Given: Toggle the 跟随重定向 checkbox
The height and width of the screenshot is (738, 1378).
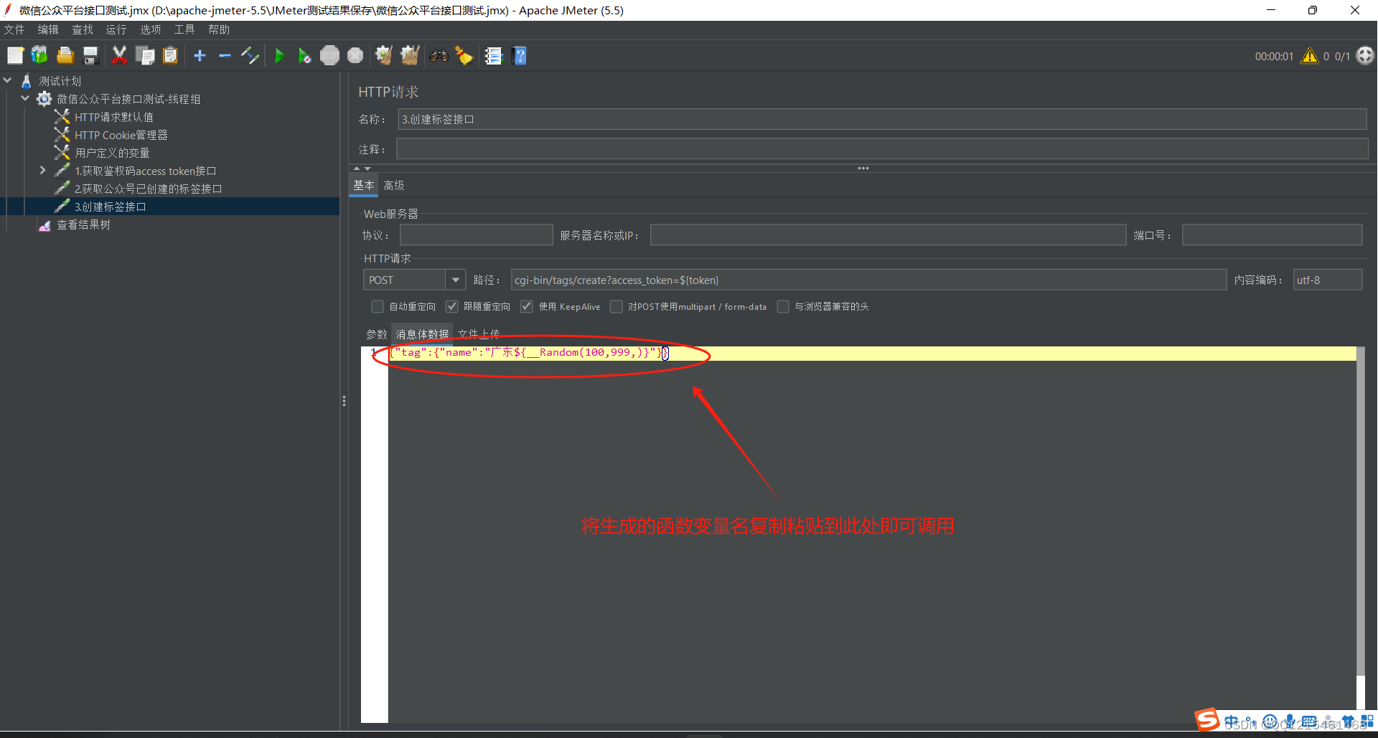Looking at the screenshot, I should click(x=452, y=306).
